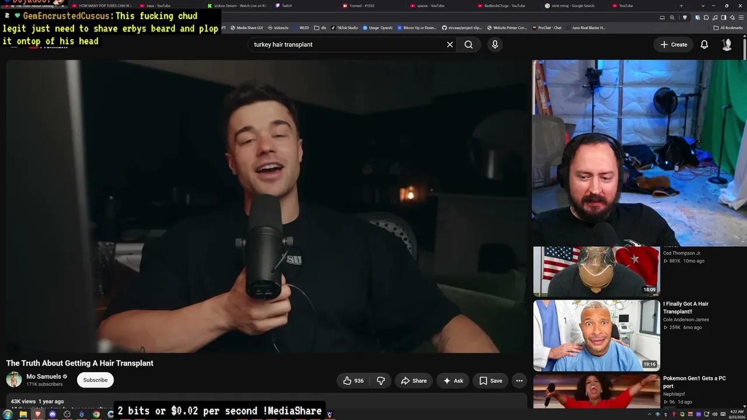Open the WLED bookmark
Screen dimensions: 747x420
click(x=301, y=27)
